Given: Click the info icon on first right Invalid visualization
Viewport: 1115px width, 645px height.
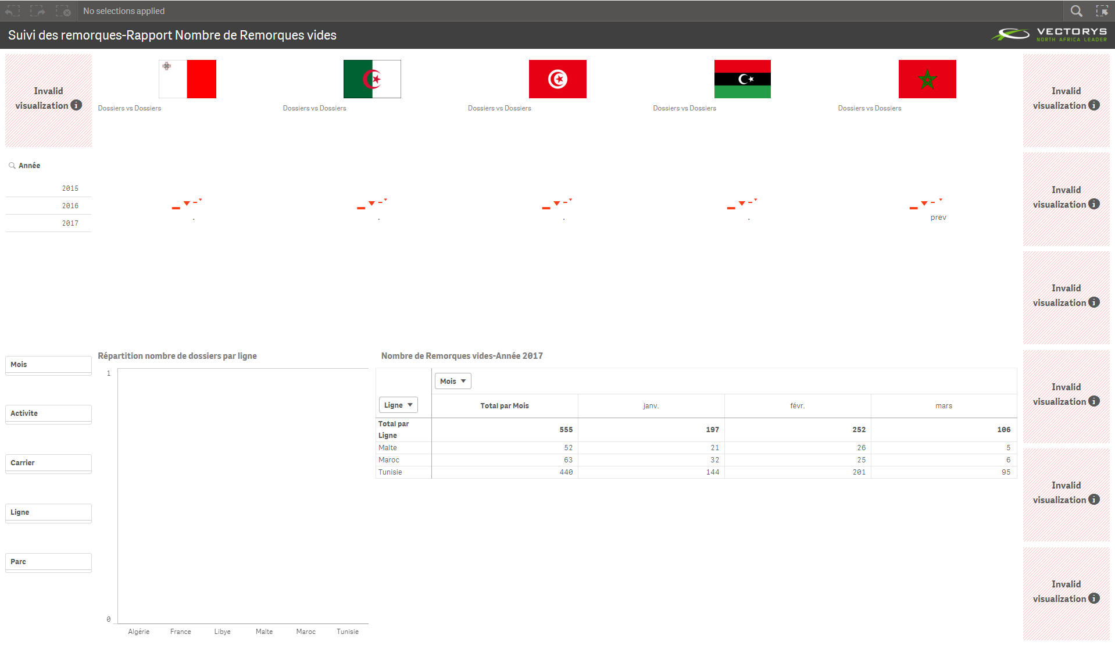Looking at the screenshot, I should pyautogui.click(x=1094, y=105).
